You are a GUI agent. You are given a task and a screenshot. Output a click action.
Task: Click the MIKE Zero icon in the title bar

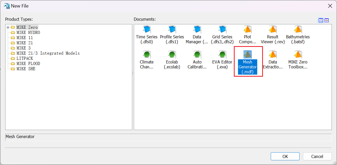tap(7, 6)
